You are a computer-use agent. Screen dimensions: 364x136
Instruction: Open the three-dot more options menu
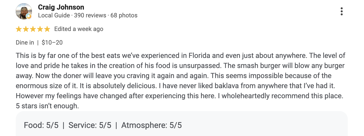pos(342,11)
